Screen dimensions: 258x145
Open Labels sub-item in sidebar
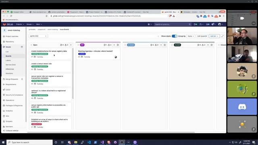tap(8, 60)
